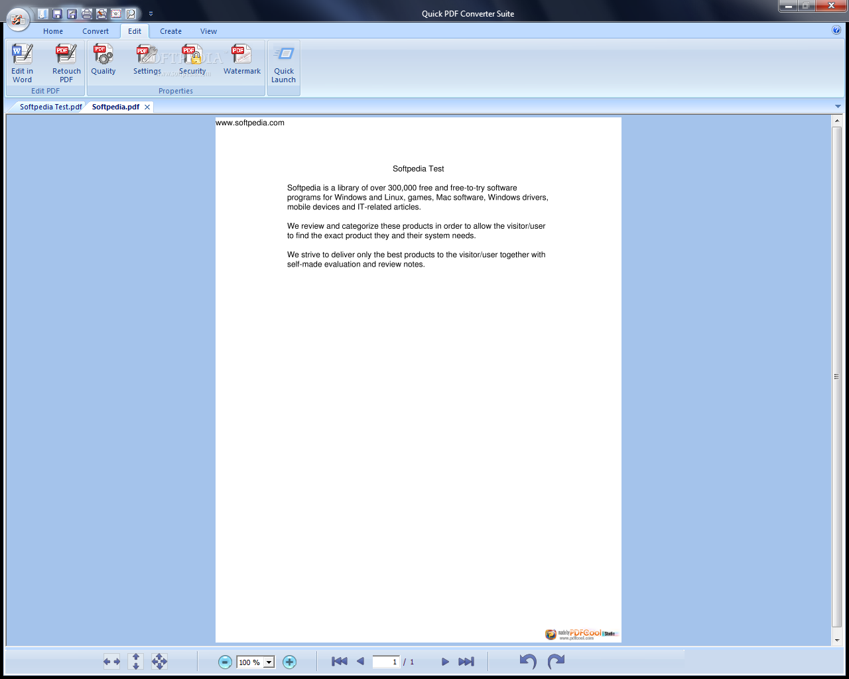Open the Create ribbon tab
Image resolution: width=849 pixels, height=679 pixels.
point(170,31)
